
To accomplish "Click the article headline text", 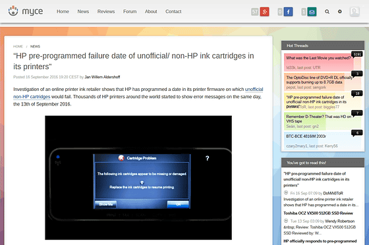I will point(133,61).
